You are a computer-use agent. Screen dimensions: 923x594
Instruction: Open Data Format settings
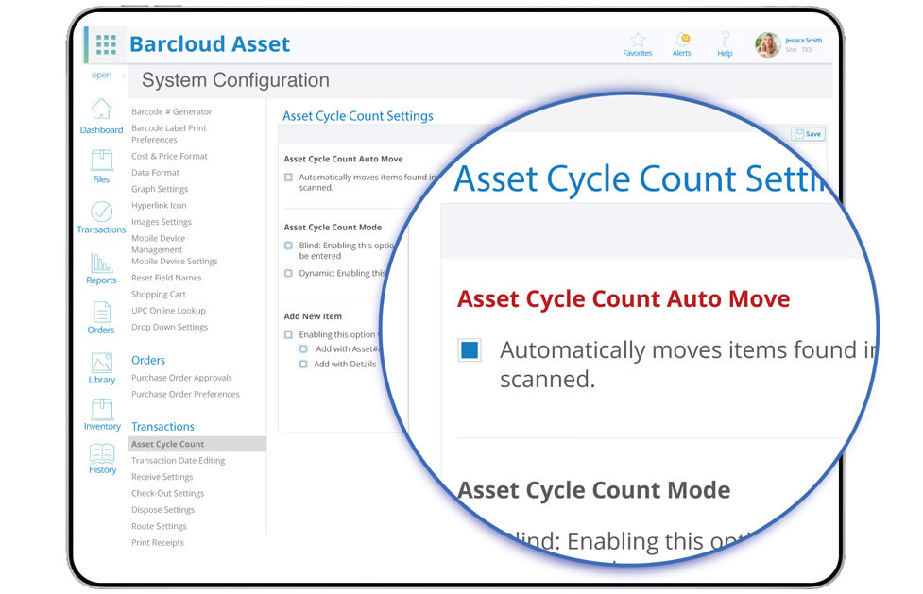pyautogui.click(x=155, y=173)
